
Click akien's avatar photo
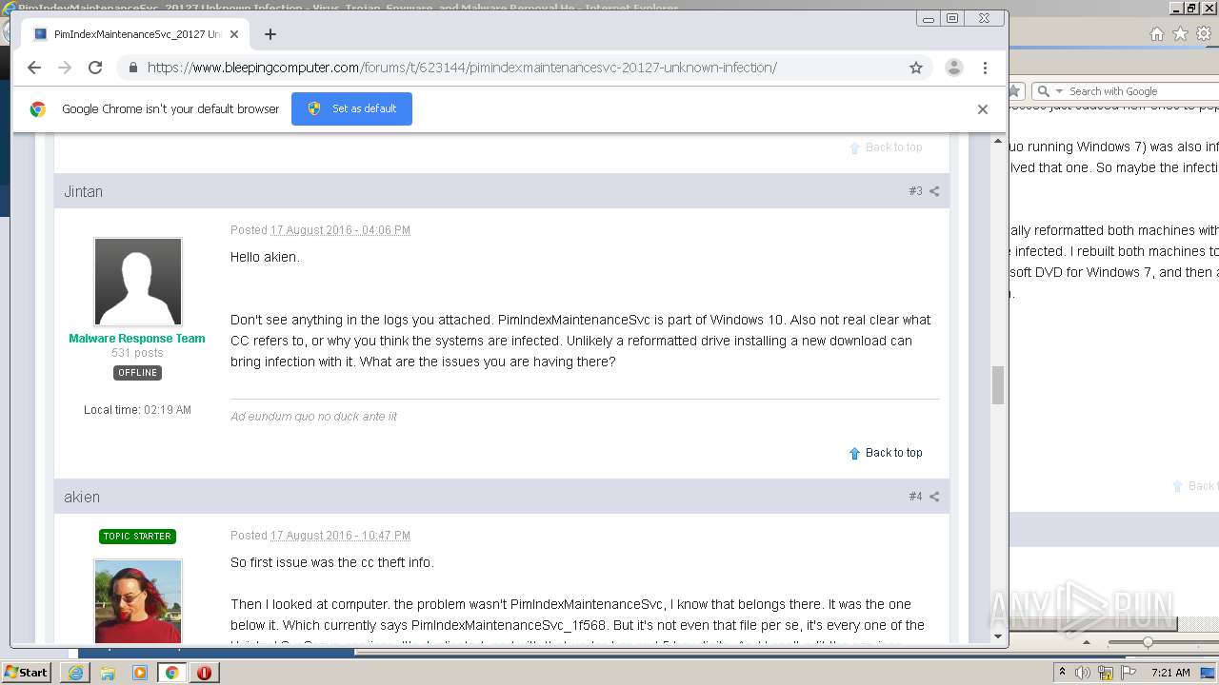coord(138,601)
